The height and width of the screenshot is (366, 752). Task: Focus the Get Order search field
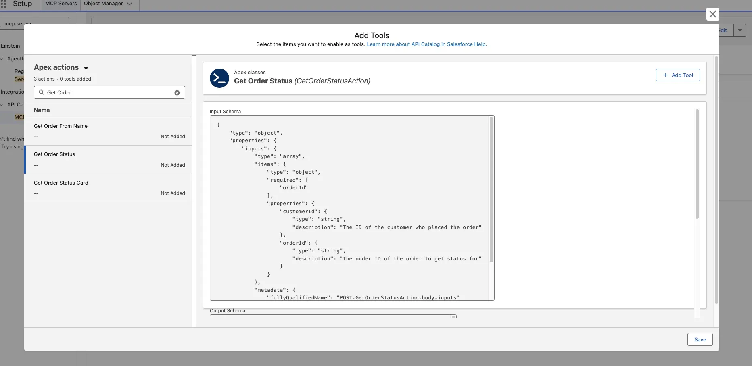coord(109,92)
